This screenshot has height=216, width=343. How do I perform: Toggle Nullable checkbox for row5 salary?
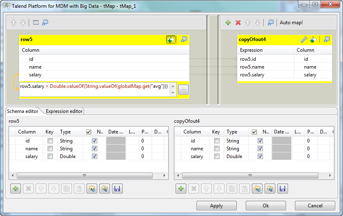pyautogui.click(x=94, y=156)
